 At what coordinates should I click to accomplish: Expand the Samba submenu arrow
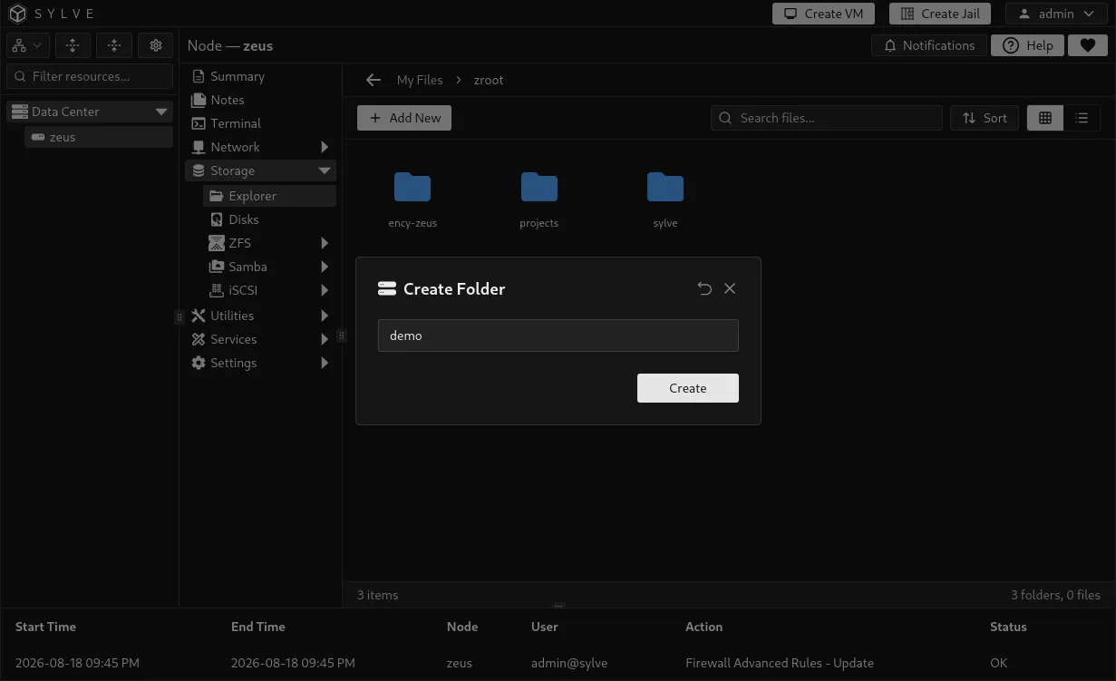point(325,267)
